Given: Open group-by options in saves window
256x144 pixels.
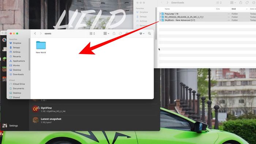Looking at the screenshot, I should [106, 33].
